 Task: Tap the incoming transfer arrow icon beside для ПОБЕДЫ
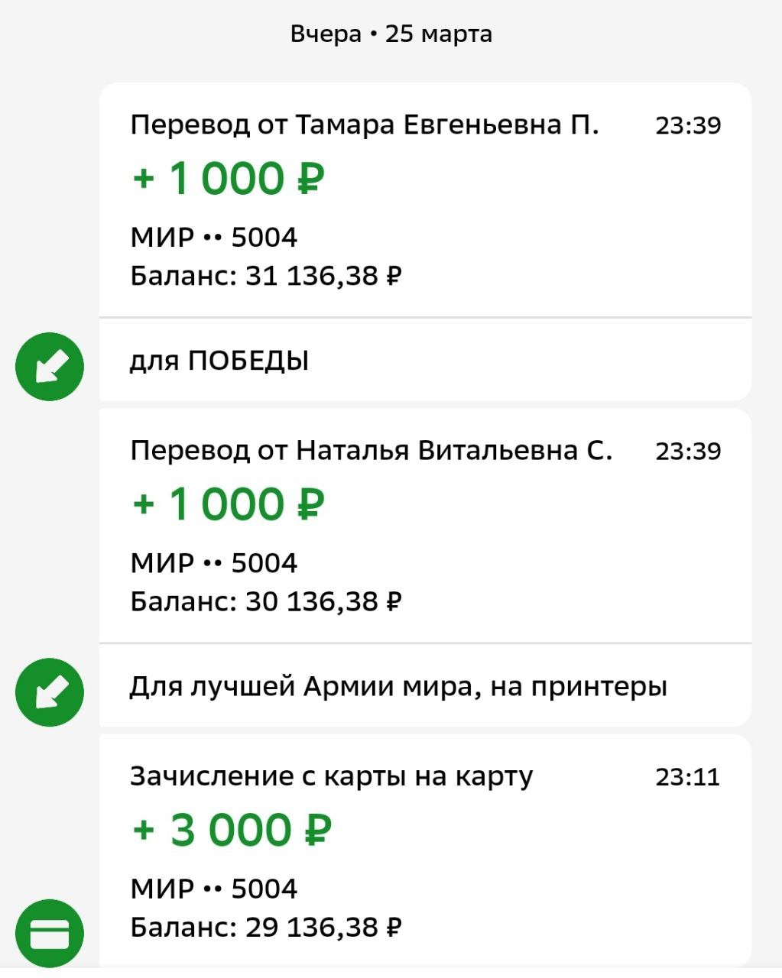[50, 367]
